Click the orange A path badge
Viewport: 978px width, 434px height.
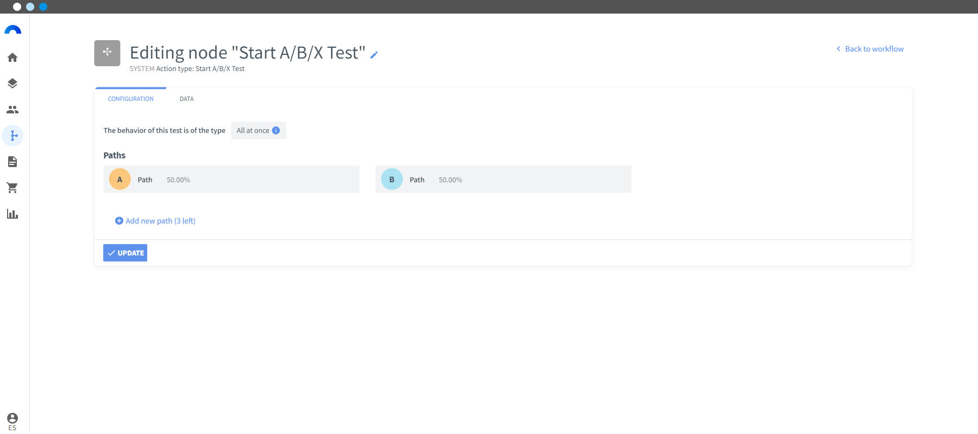[120, 179]
